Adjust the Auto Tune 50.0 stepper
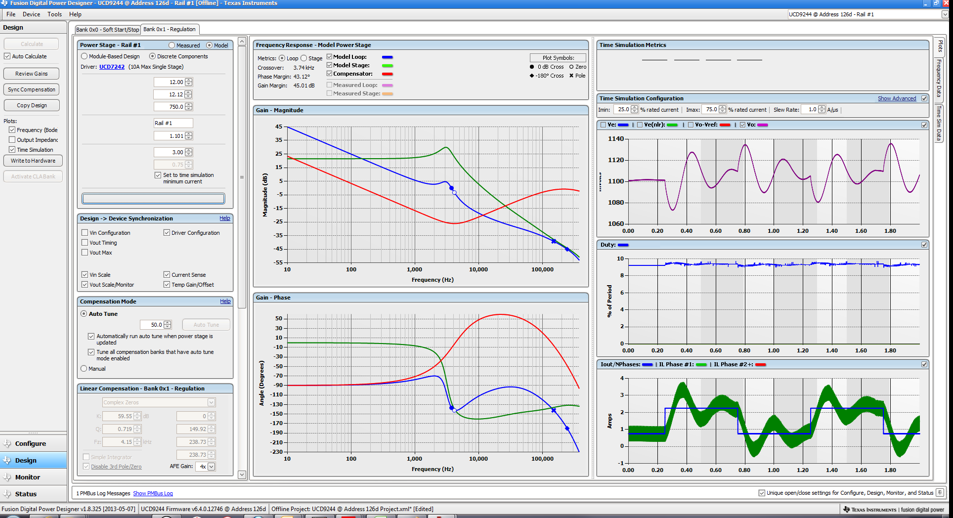Screen dimensions: 953x518 point(167,325)
